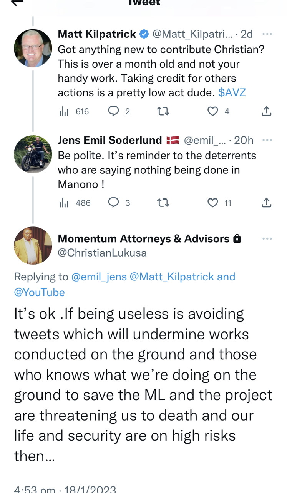
Task: Share Matt Kilpatrick's tweet
Action: (x=267, y=111)
